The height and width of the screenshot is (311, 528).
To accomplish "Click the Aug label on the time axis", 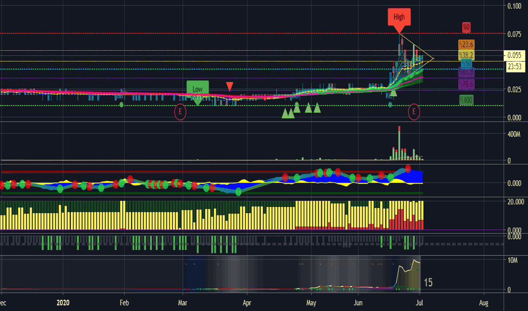I will [x=484, y=303].
